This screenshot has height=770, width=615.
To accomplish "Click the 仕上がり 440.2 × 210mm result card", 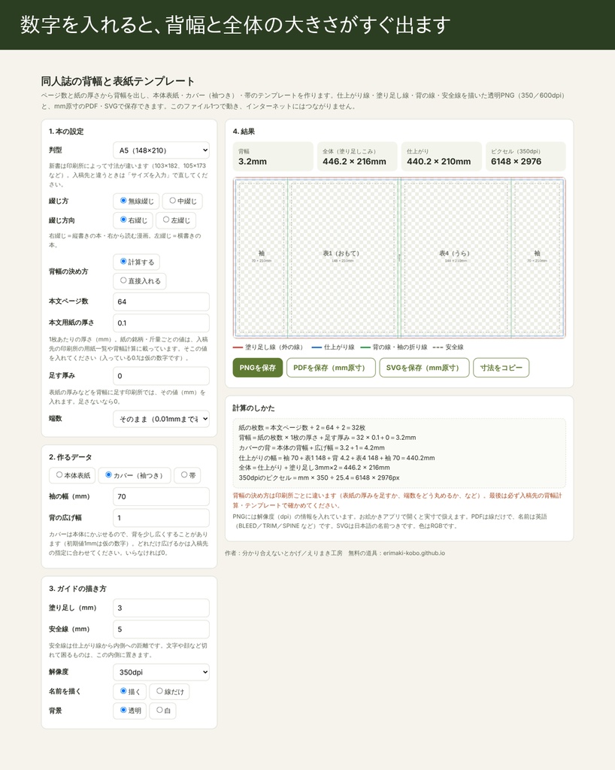I will click(x=441, y=156).
